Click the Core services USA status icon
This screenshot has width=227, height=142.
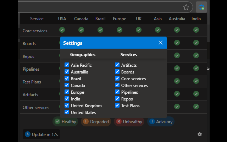point(62,30)
